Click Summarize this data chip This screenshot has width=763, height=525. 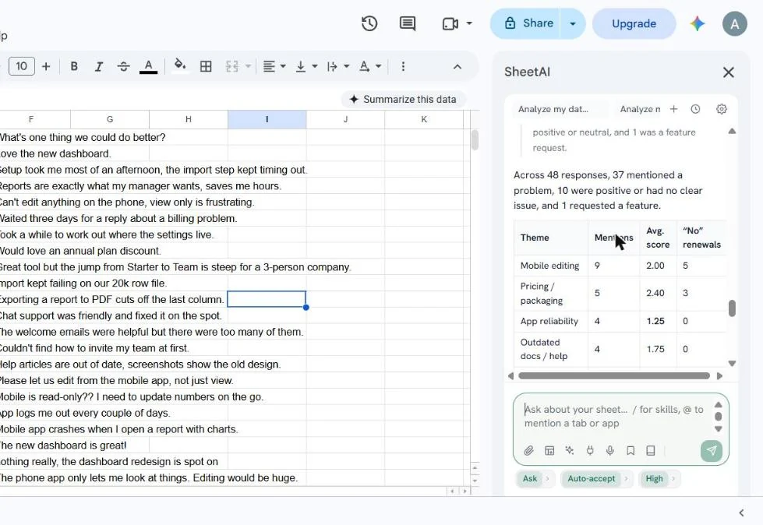403,99
